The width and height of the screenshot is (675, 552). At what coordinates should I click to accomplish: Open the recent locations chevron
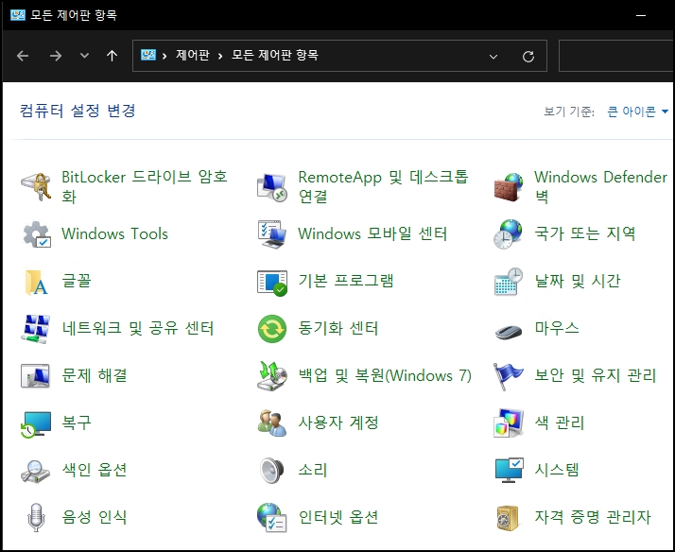pyautogui.click(x=85, y=56)
